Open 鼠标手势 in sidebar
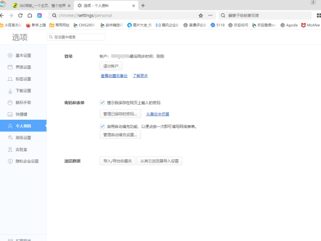This screenshot has width=321, height=241. (x=23, y=103)
